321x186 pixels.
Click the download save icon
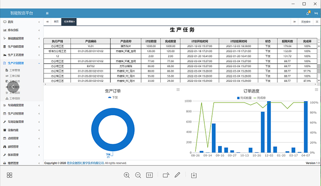194,175
